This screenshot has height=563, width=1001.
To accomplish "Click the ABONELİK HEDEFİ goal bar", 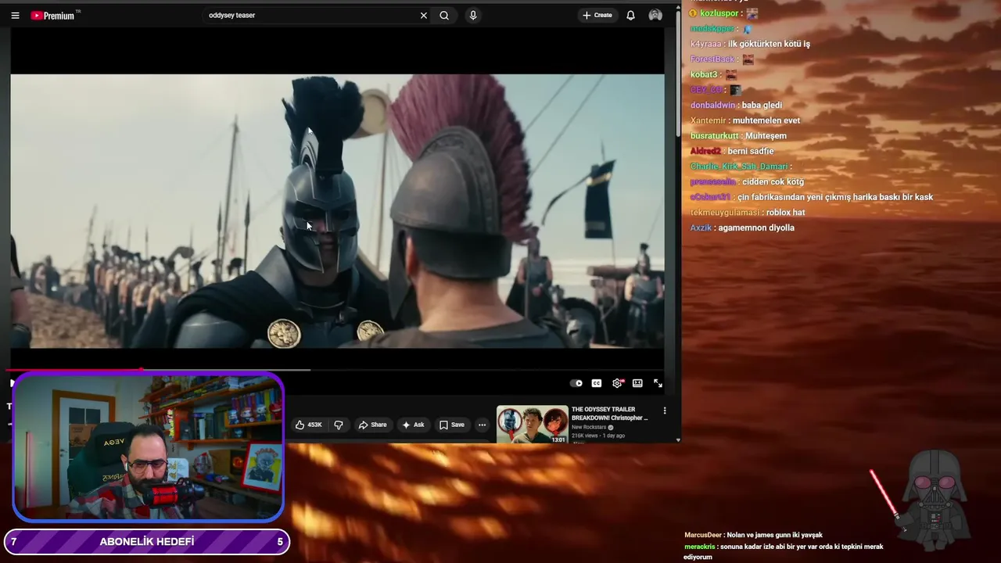I will coord(147,542).
